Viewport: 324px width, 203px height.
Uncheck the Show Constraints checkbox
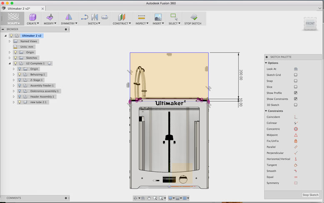click(x=296, y=99)
